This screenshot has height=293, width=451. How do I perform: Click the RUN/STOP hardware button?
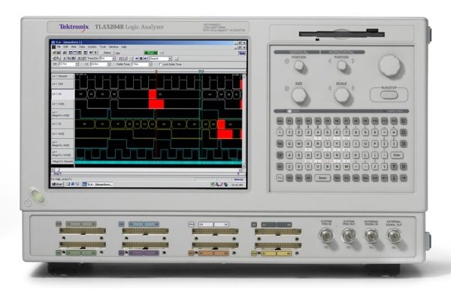(389, 95)
